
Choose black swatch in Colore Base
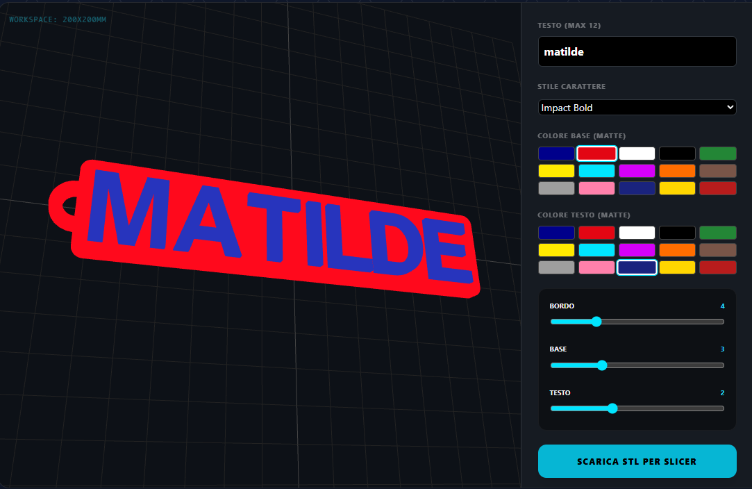(677, 154)
